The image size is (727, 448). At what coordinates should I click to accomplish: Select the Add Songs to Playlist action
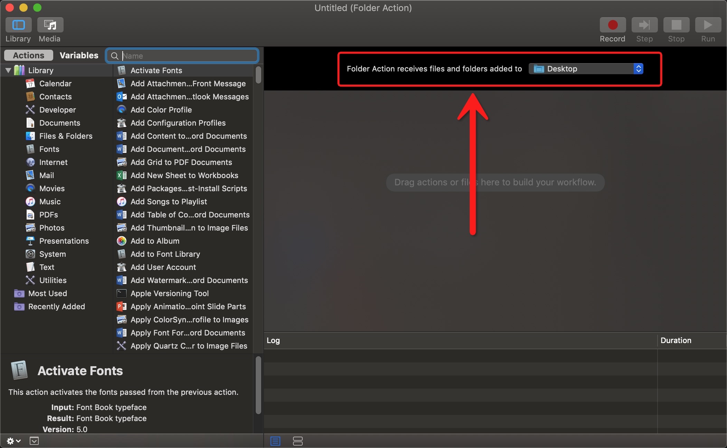(x=169, y=202)
